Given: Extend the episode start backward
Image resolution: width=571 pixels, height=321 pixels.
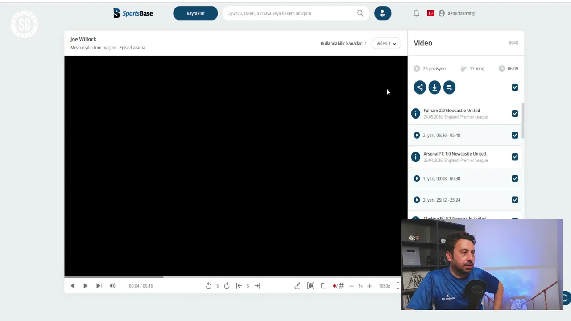Looking at the screenshot, I should (x=239, y=286).
